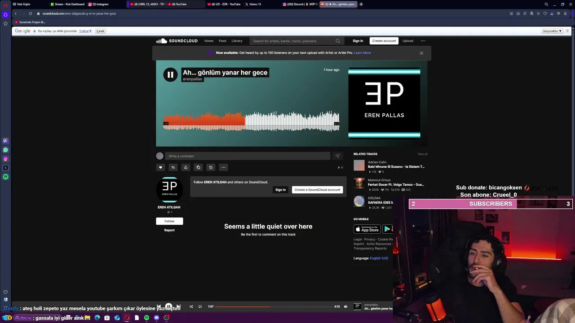Switch to the UZI - ZOR YouTube tab

[x=225, y=4]
